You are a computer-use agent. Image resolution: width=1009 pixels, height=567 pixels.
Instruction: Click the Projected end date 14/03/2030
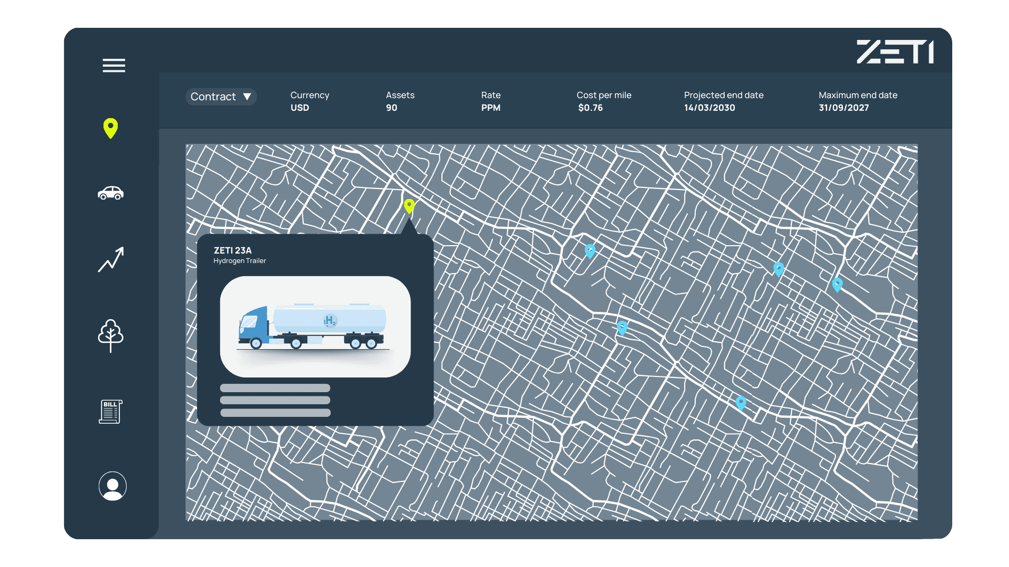pos(709,108)
